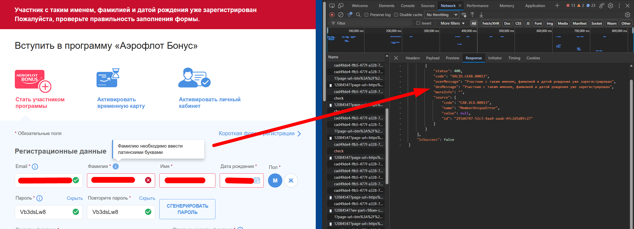Open the Пароль field info icon
The image size is (634, 229).
[x=39, y=198]
